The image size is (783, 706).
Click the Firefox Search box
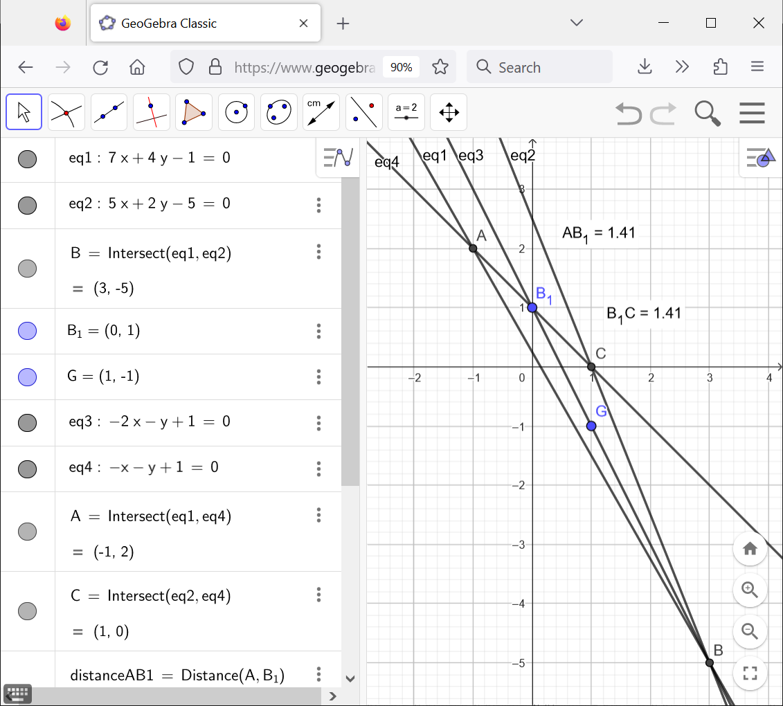coord(539,67)
